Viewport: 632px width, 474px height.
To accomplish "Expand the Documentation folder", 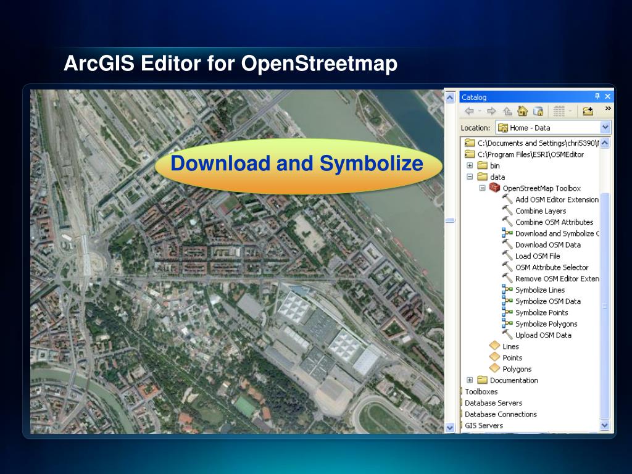I will pyautogui.click(x=470, y=380).
